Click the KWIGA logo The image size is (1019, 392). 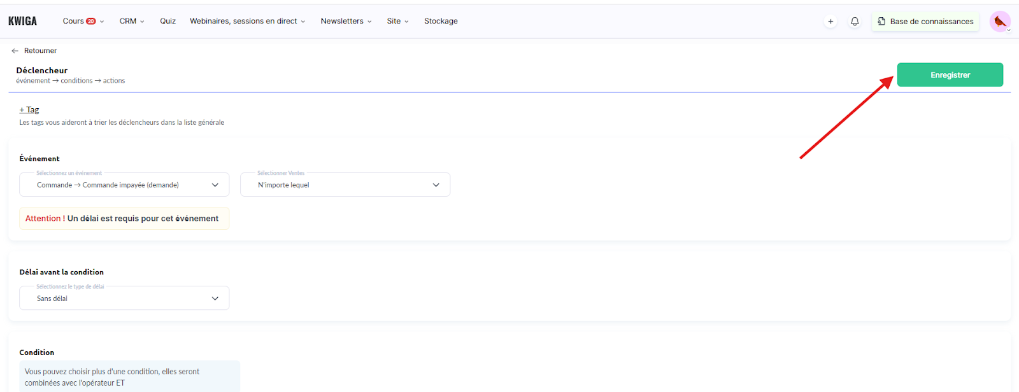(22, 21)
